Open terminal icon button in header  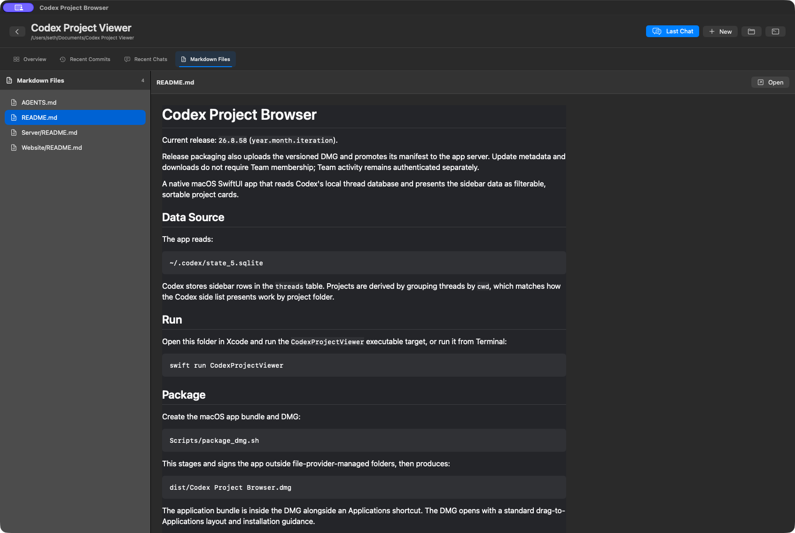coord(775,31)
